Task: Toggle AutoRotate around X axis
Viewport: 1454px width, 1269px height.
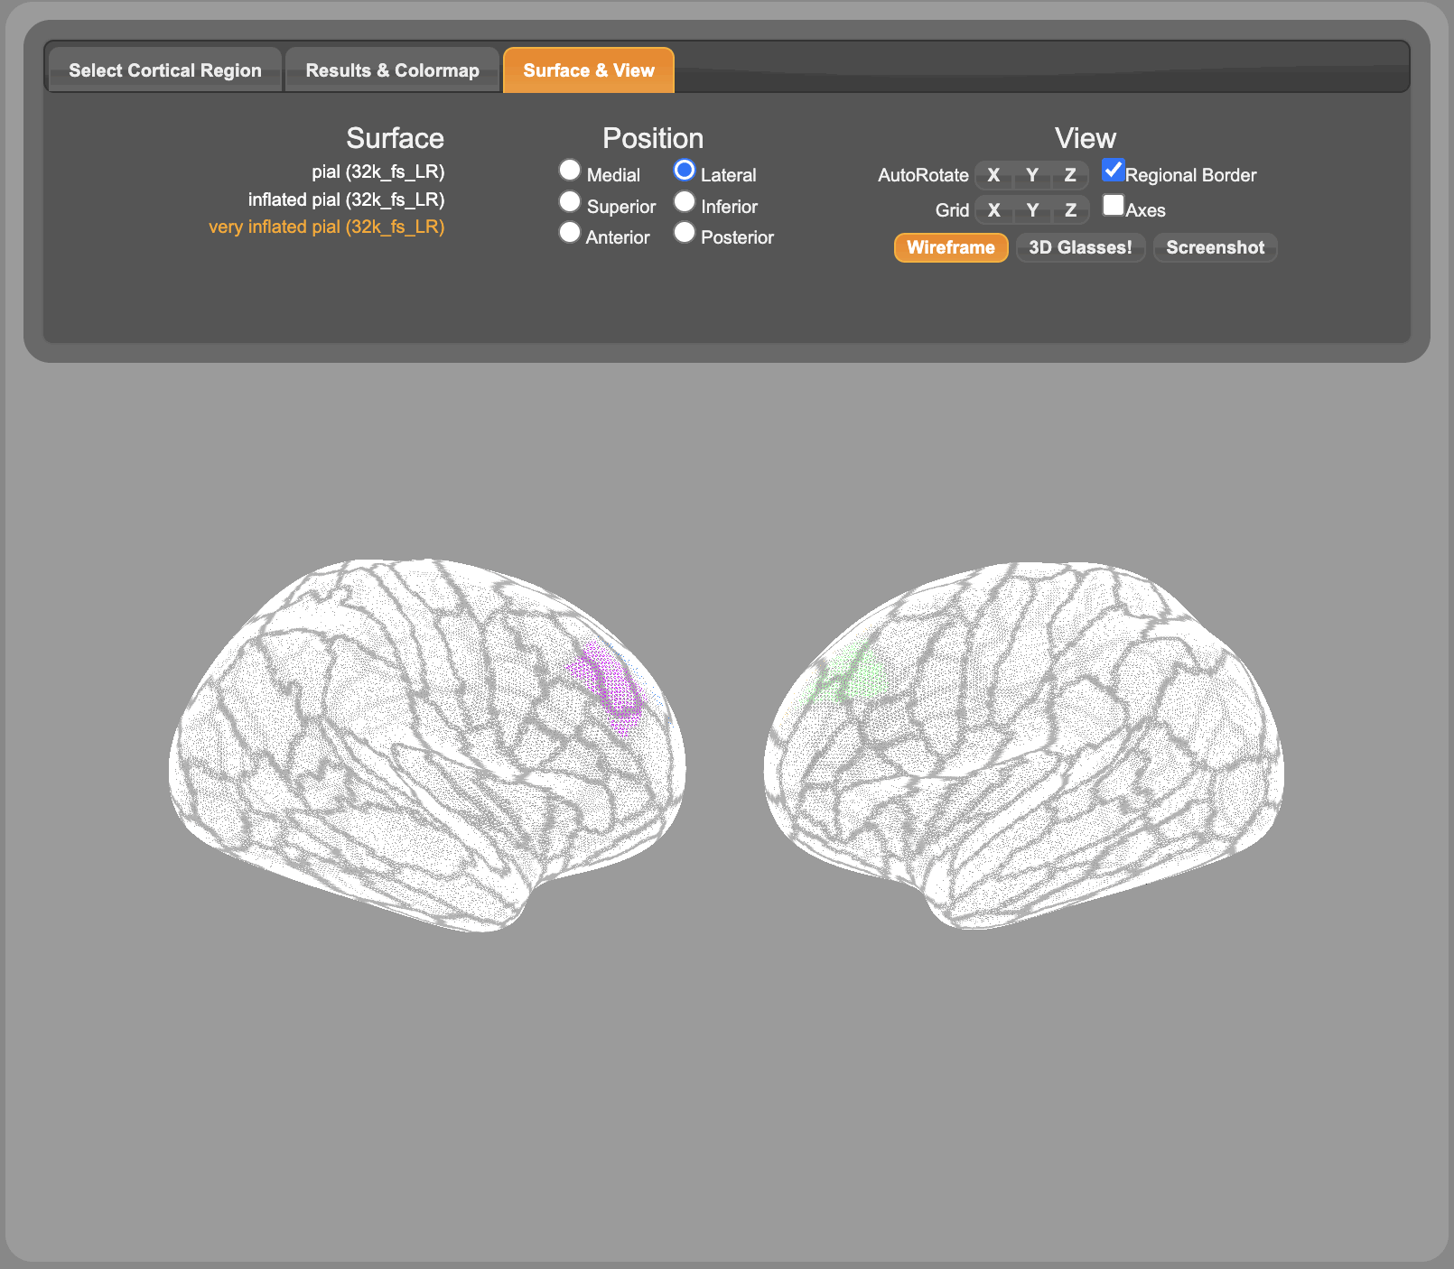Action: pos(993,175)
